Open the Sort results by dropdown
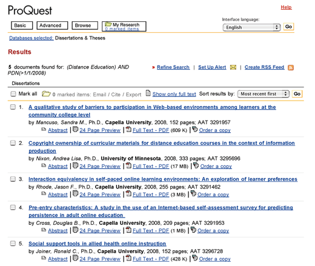315x266 pixels. [264, 94]
